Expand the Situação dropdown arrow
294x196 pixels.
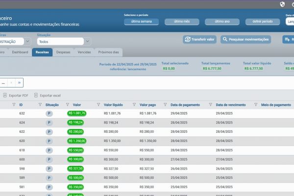click(87, 41)
